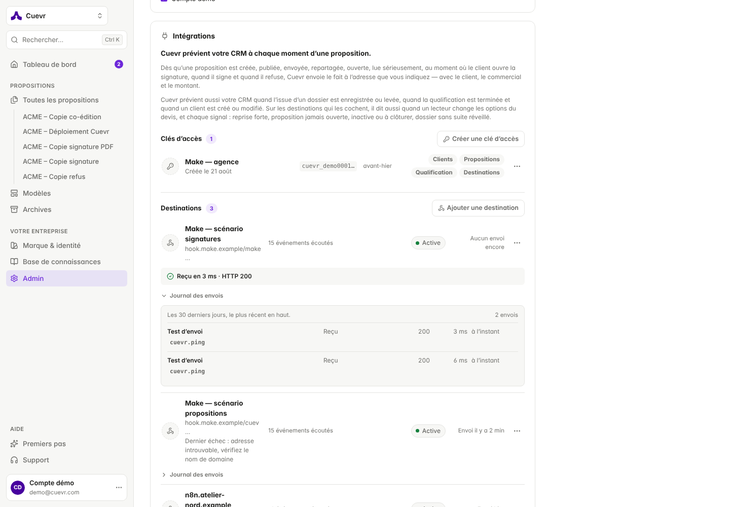
Task: Open Support link
Action: point(66,460)
